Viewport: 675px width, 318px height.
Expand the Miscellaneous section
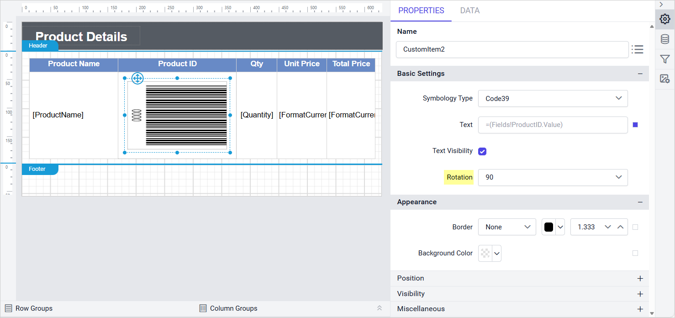(640, 309)
